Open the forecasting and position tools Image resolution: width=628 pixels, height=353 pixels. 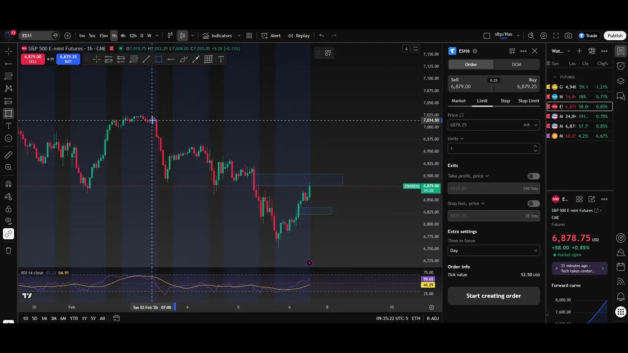coord(8,101)
